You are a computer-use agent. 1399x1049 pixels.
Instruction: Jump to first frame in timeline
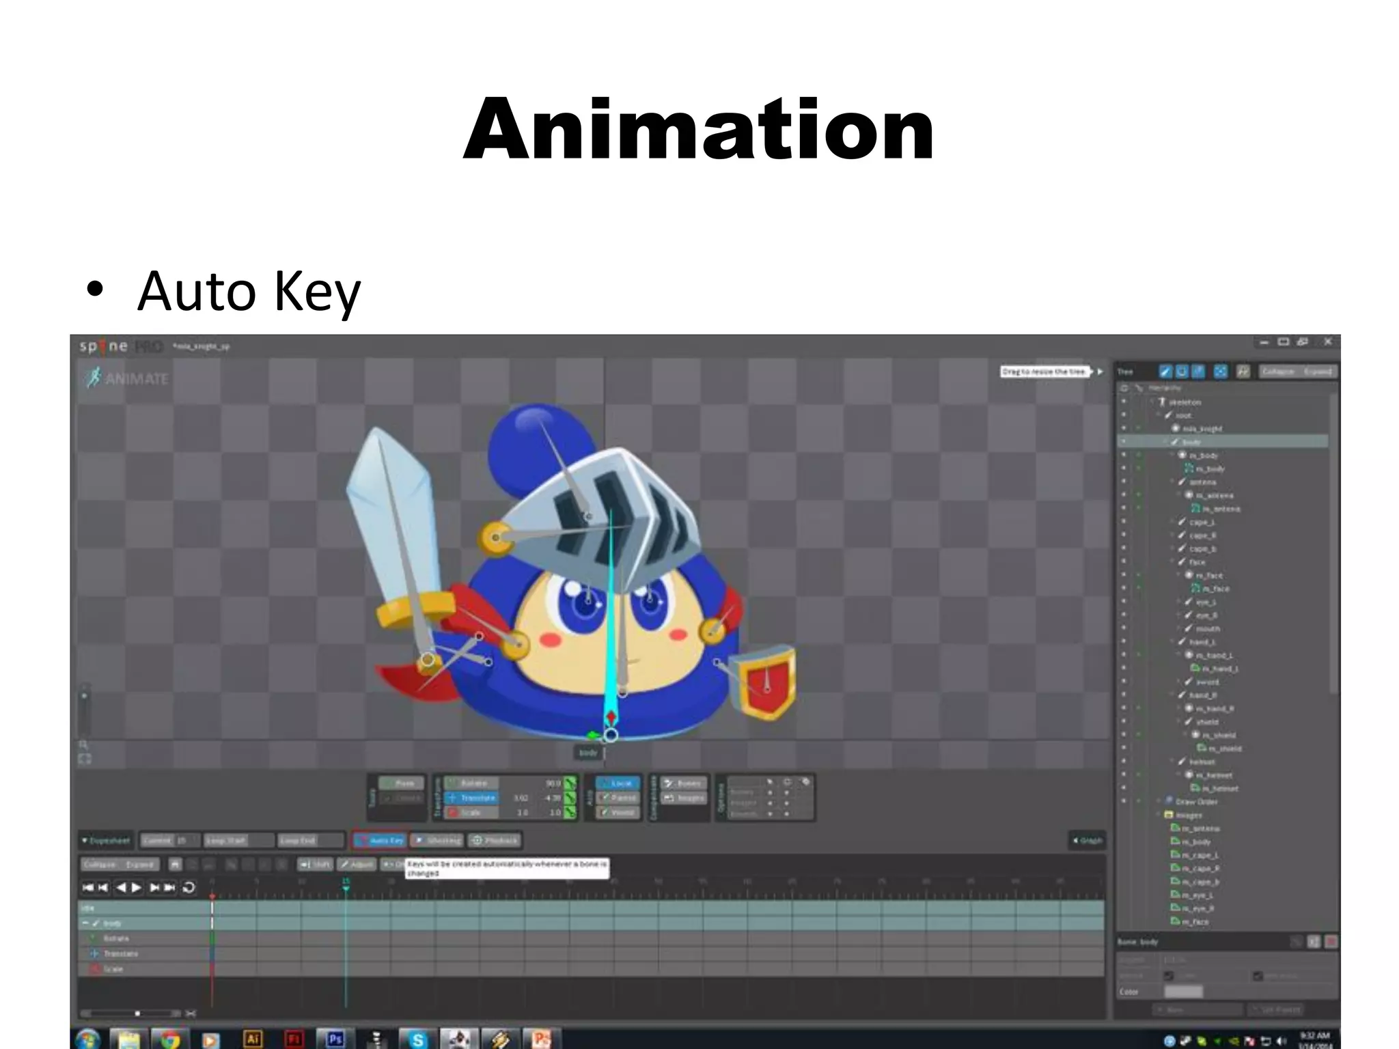(87, 887)
